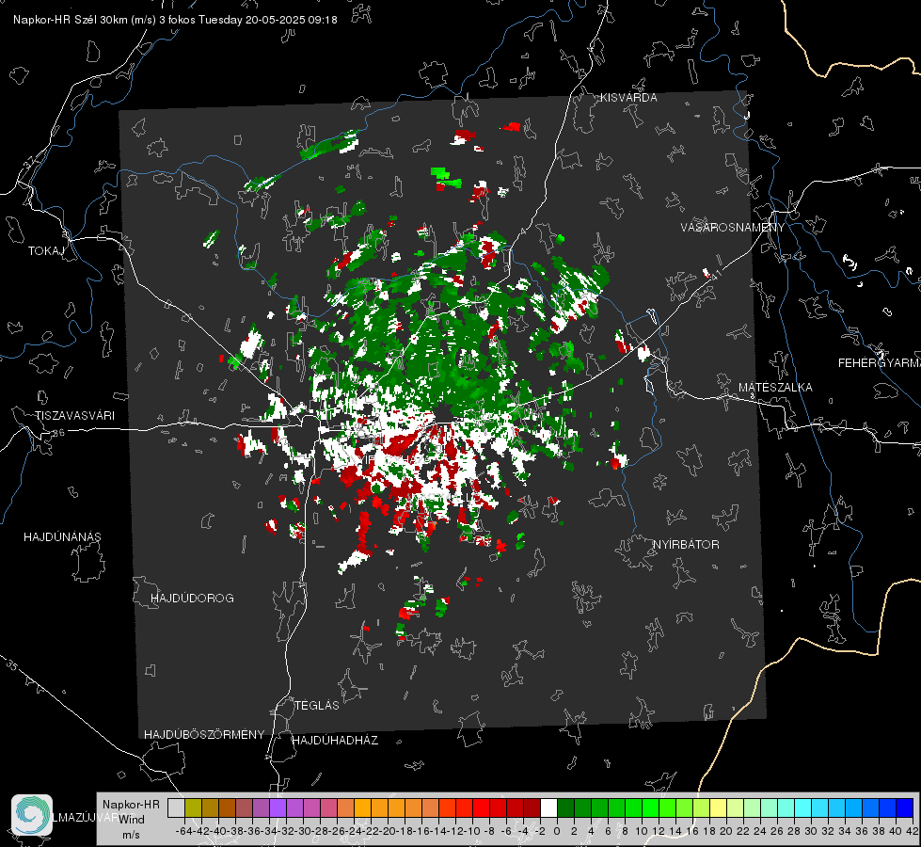Click the Wind label in the legend

click(x=132, y=820)
